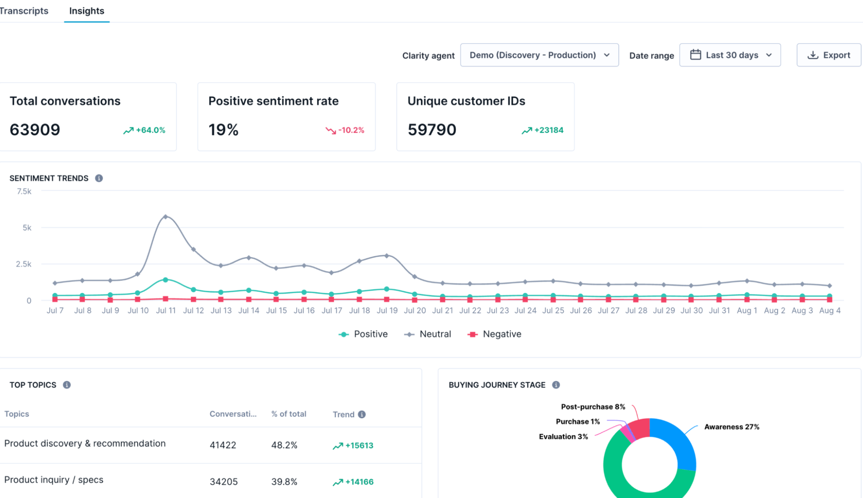Click the Trend column header
Image resolution: width=863 pixels, height=498 pixels.
[344, 414]
